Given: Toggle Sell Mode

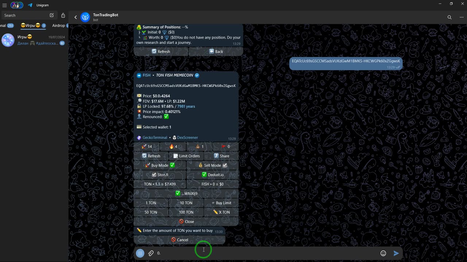Looking at the screenshot, I should (x=213, y=166).
